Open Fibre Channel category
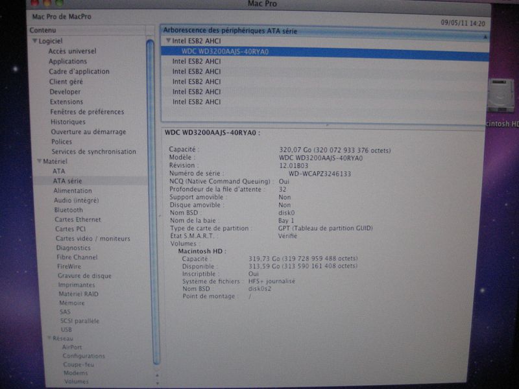Viewport: 519px width, 389px height. pyautogui.click(x=77, y=257)
